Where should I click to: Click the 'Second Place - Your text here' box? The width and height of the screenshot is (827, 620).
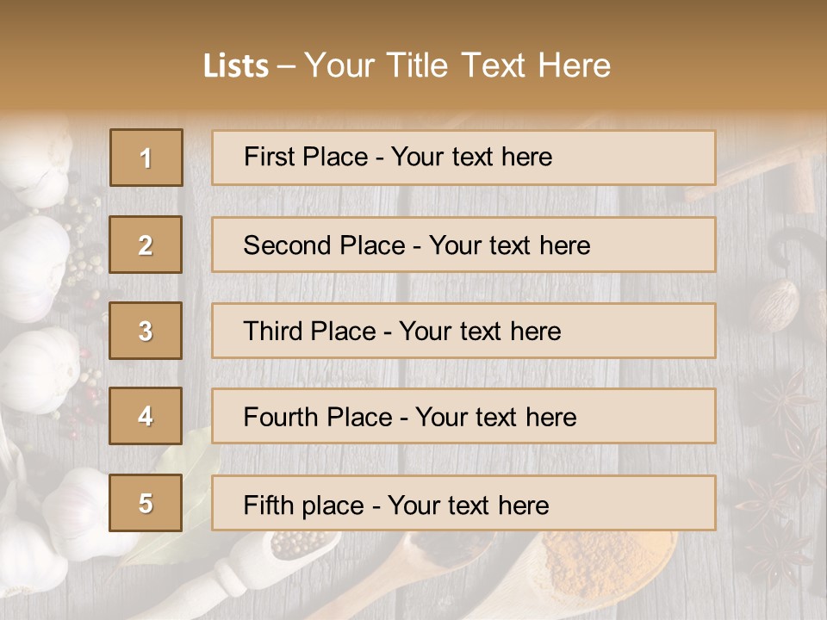tap(463, 245)
